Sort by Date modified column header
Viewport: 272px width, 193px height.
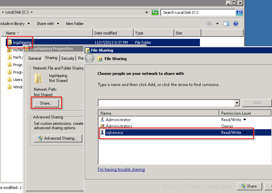[113, 33]
